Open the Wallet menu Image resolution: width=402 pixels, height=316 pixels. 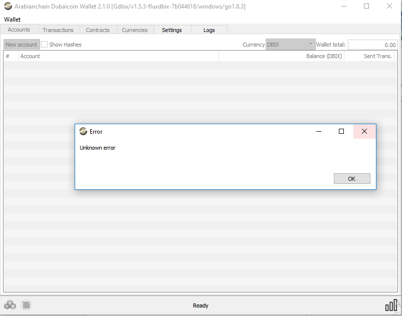[x=13, y=20]
